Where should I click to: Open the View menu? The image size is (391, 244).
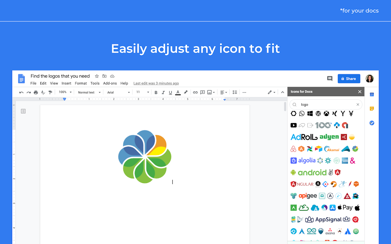54,83
